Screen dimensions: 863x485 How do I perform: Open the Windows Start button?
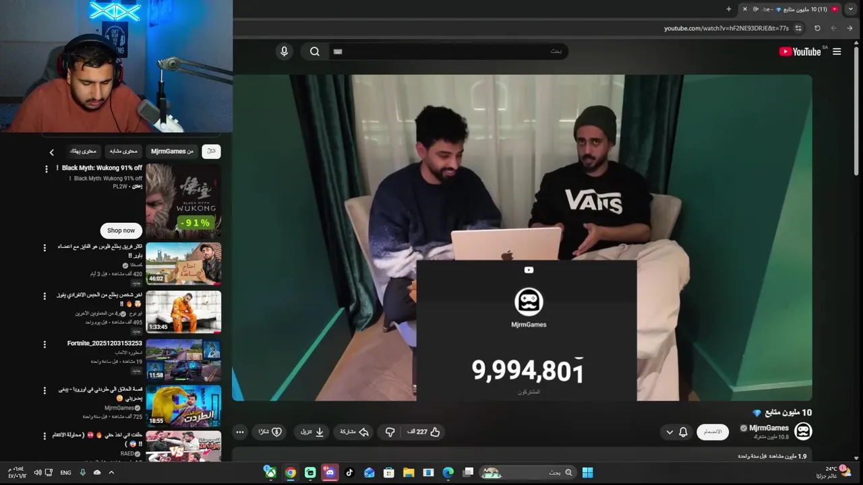587,473
